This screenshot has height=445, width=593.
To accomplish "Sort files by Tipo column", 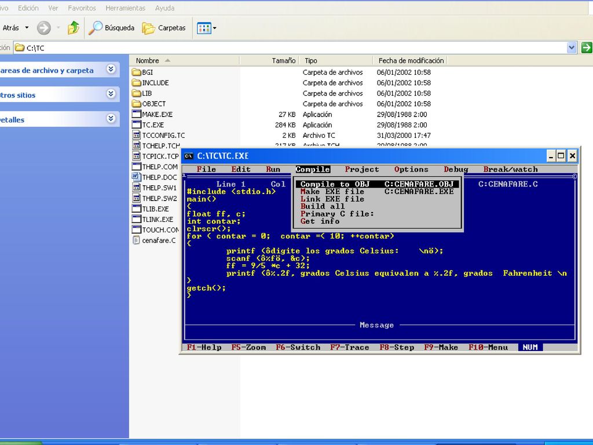I will click(x=336, y=60).
